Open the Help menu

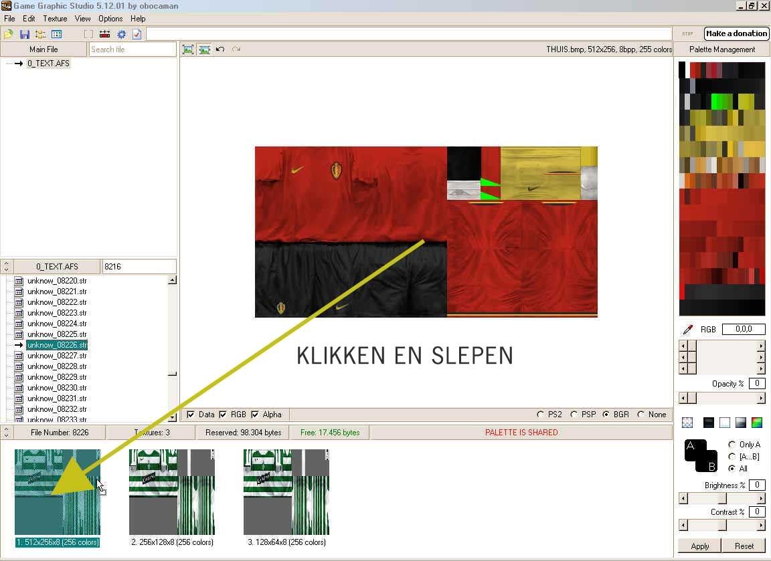tap(138, 19)
